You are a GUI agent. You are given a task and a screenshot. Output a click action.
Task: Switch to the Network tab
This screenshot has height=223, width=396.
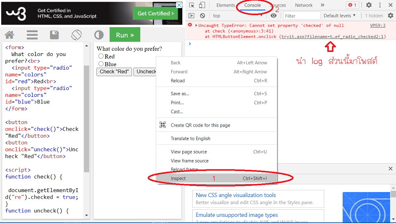(304, 5)
